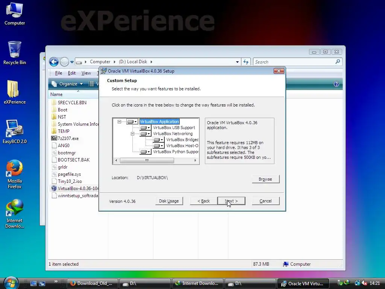
Task: Select the bootmgr file
Action: coord(67,153)
